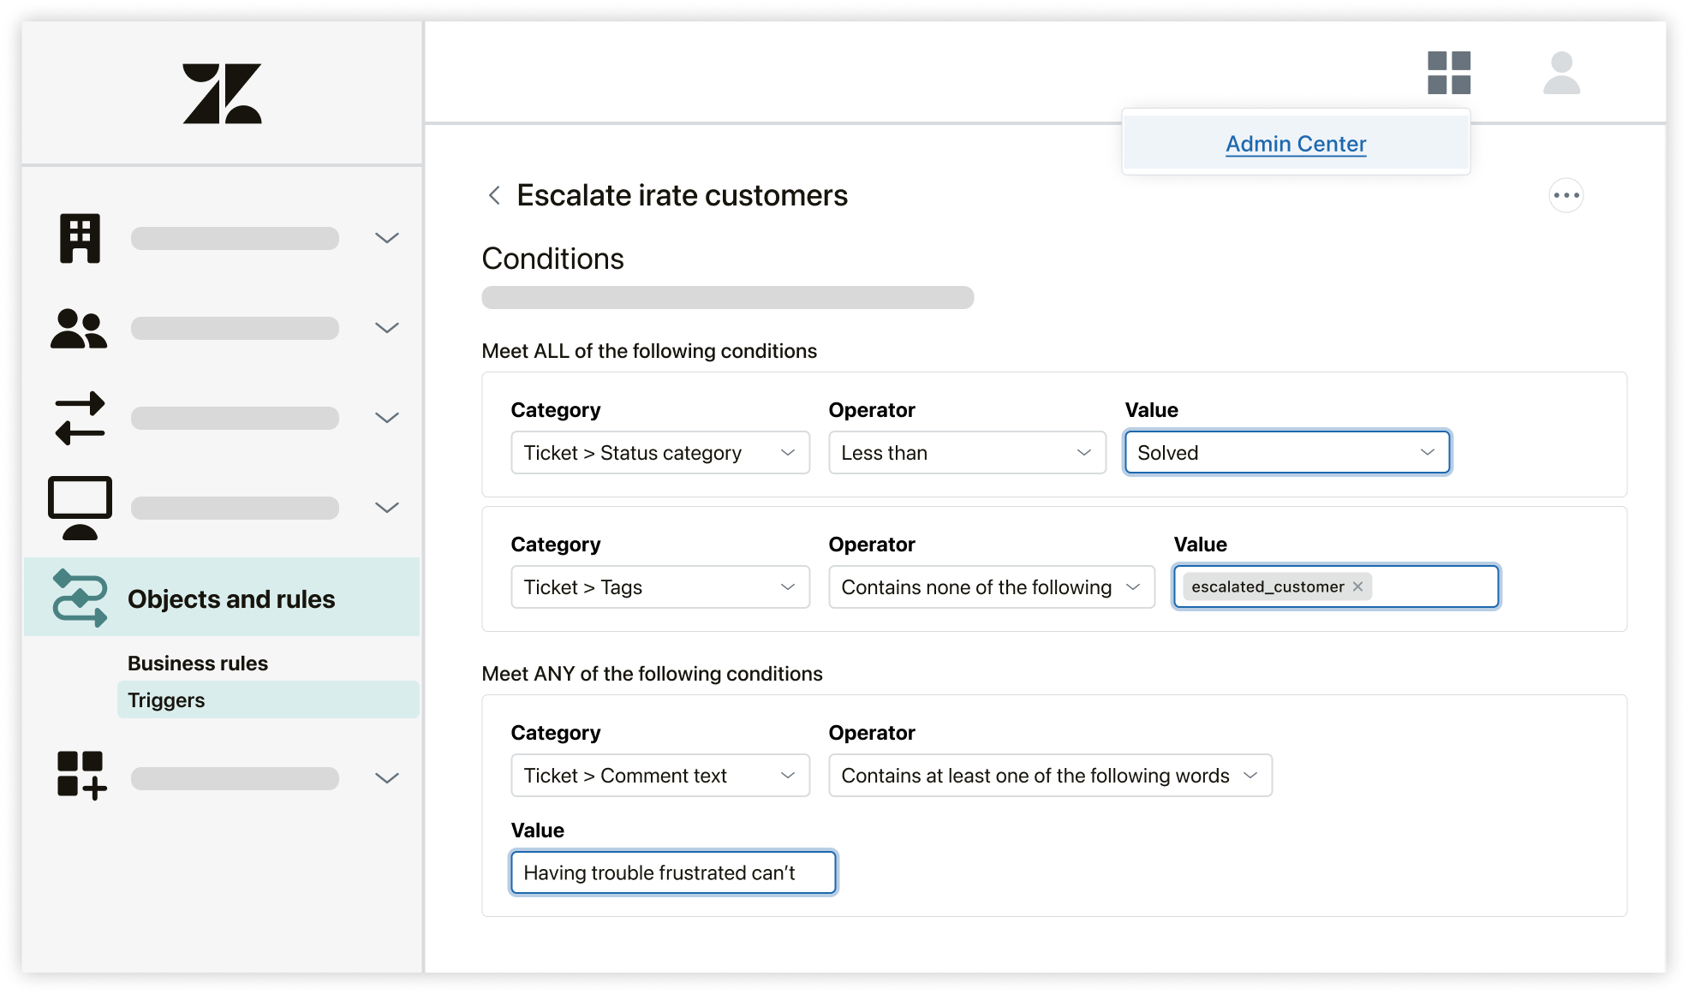Remove the escalated_customer tag

point(1357,586)
